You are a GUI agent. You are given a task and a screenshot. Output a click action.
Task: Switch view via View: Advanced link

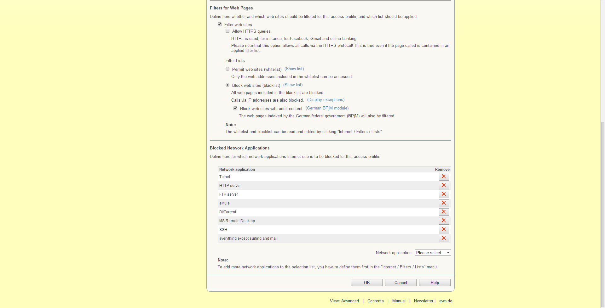(x=344, y=301)
